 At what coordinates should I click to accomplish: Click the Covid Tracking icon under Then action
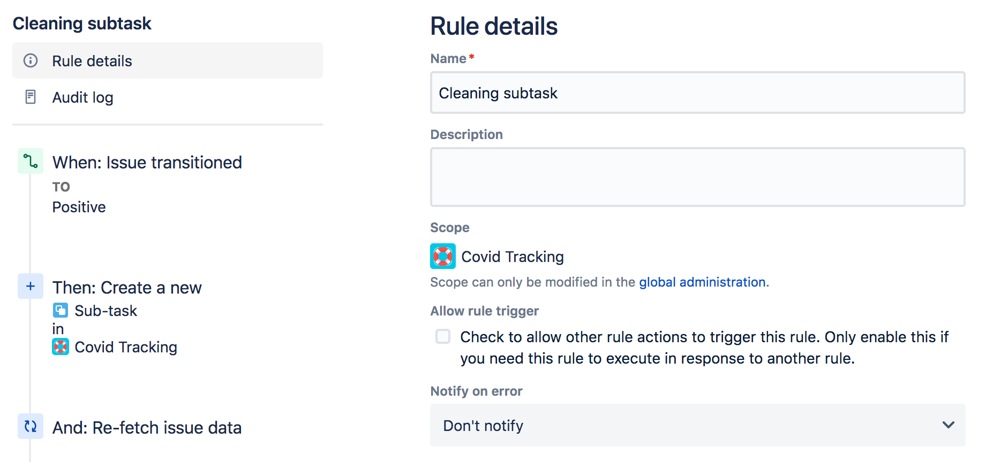click(x=61, y=347)
